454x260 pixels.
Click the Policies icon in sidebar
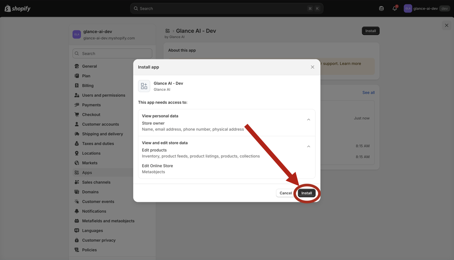77,250
